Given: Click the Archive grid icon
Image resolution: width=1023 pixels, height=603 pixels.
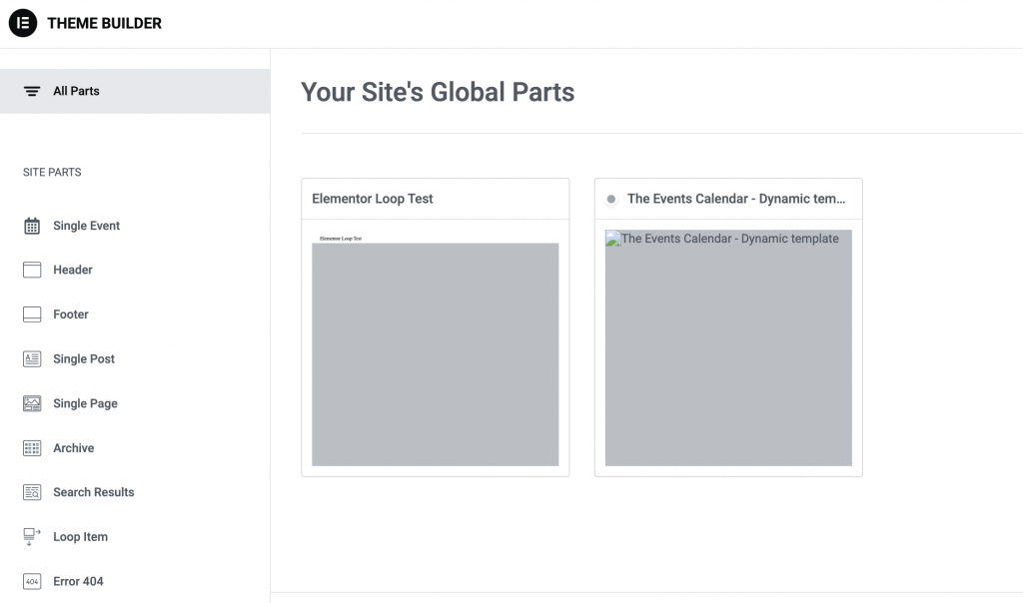Looking at the screenshot, I should (32, 448).
